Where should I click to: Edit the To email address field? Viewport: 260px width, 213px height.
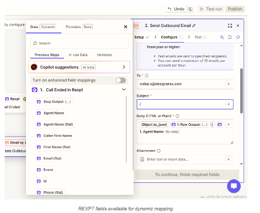click(x=181, y=84)
